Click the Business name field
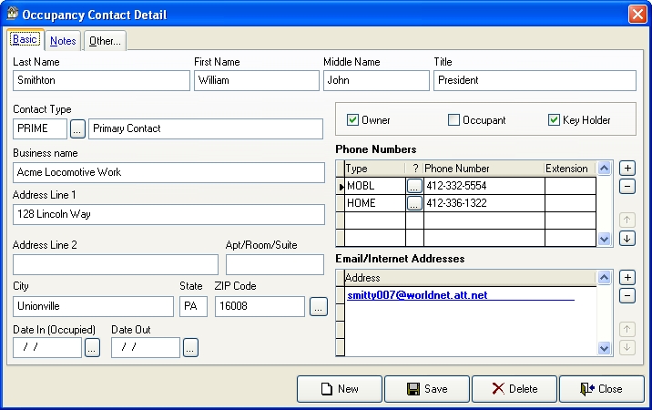 168,172
